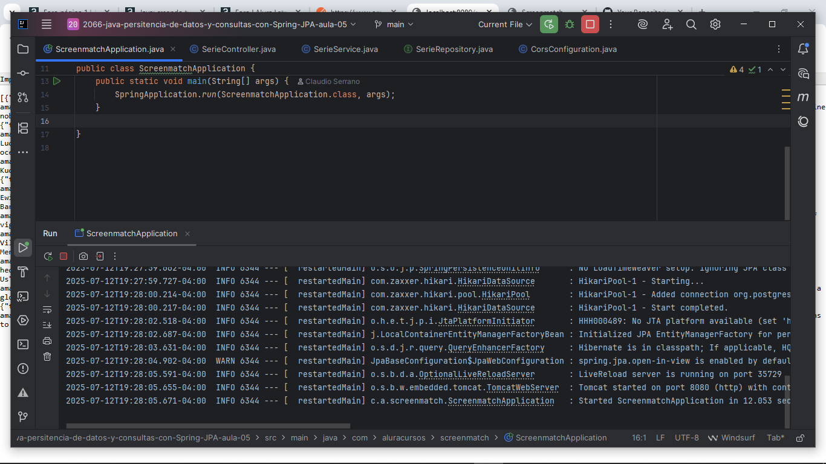Show more tool windows ellipsis
Screen dimensions: 826x464
pos(23,152)
